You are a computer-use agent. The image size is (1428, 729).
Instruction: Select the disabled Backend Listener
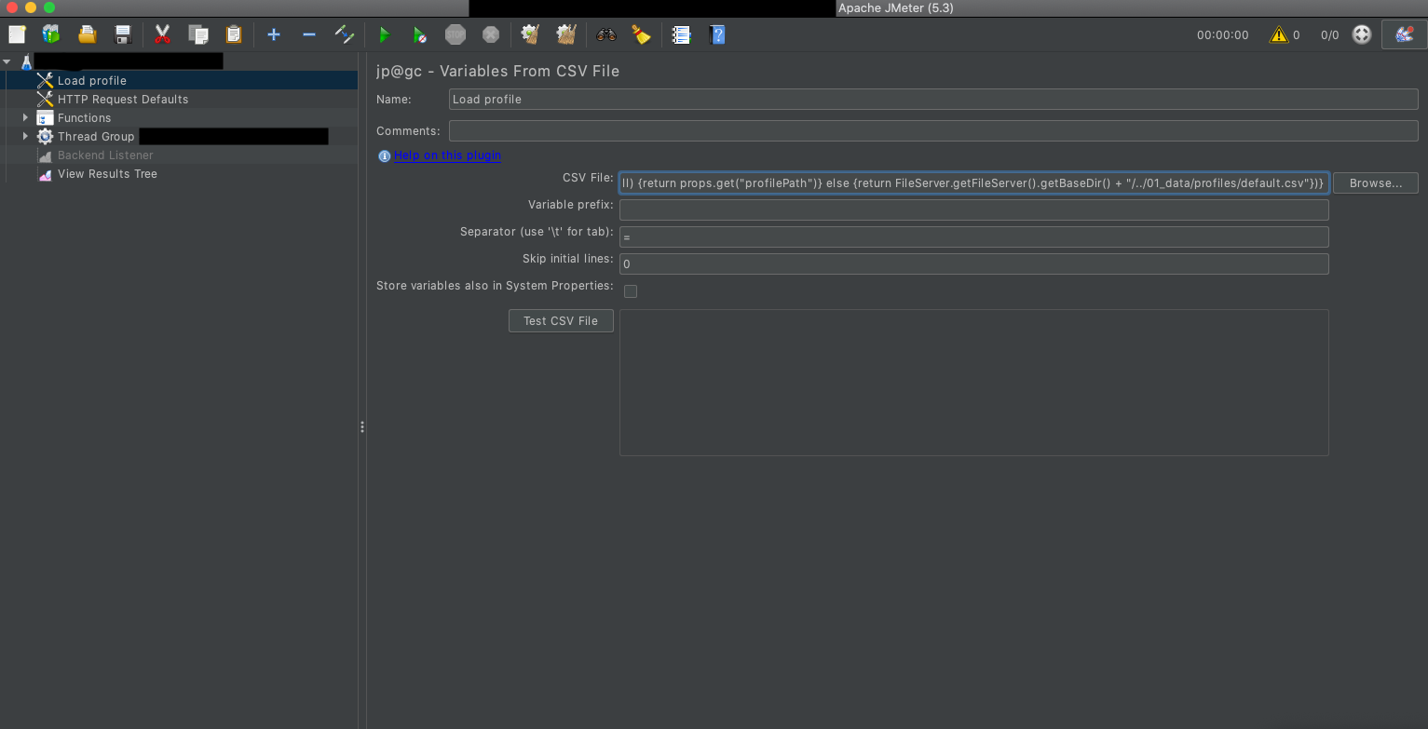104,155
